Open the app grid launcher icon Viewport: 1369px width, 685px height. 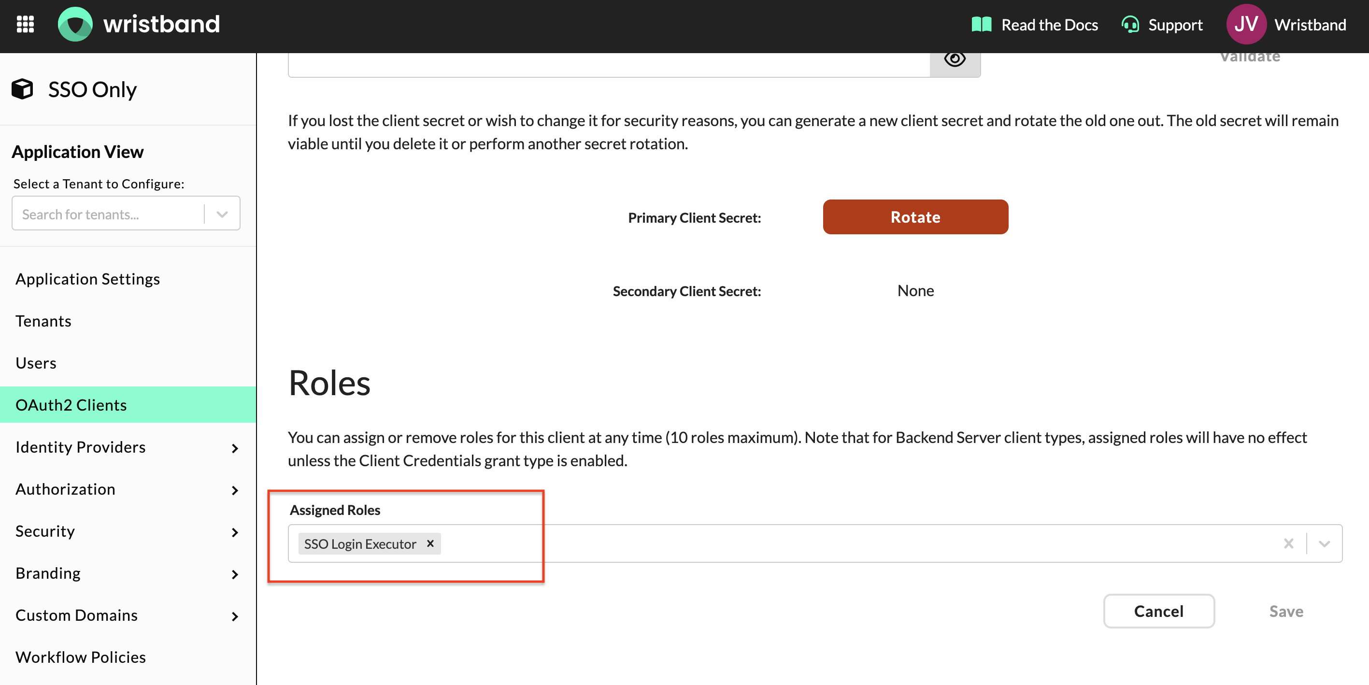click(25, 24)
